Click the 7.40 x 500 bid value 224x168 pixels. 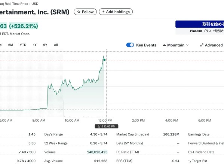(27, 152)
